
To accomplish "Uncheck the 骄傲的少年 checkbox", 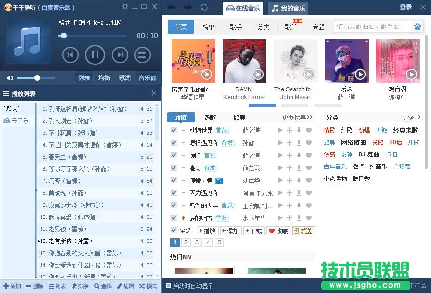I will point(174,205).
